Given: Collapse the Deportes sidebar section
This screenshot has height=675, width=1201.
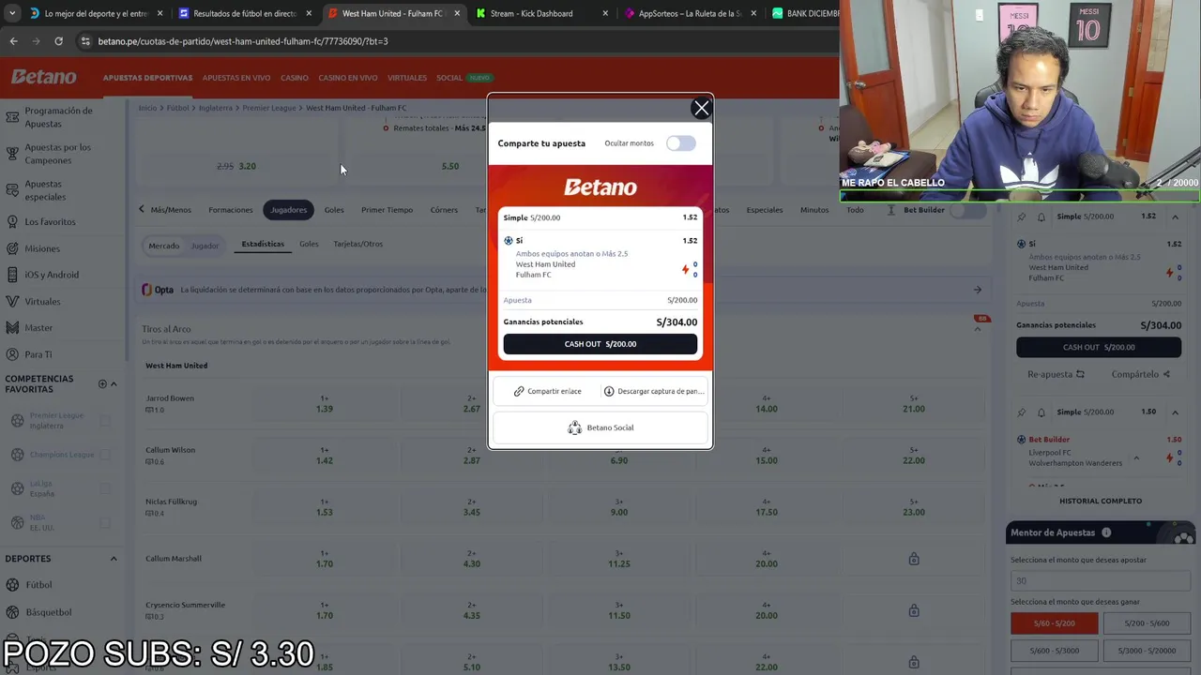Looking at the screenshot, I should pyautogui.click(x=114, y=559).
